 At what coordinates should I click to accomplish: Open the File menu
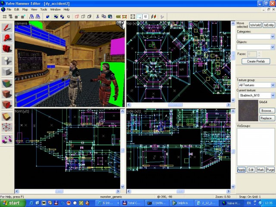(x=9, y=9)
